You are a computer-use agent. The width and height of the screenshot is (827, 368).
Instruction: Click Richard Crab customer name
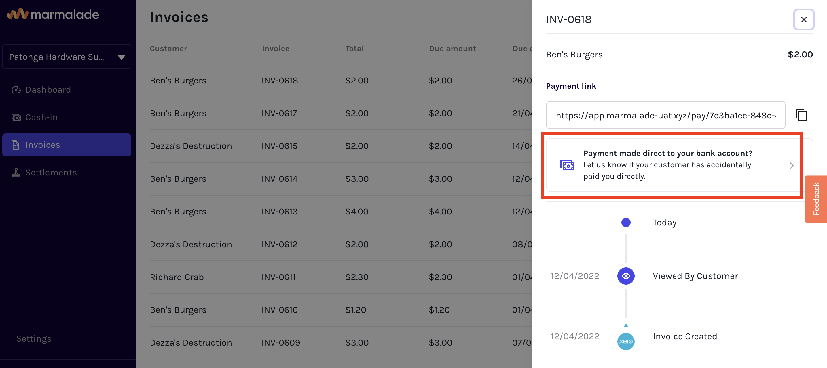click(177, 277)
